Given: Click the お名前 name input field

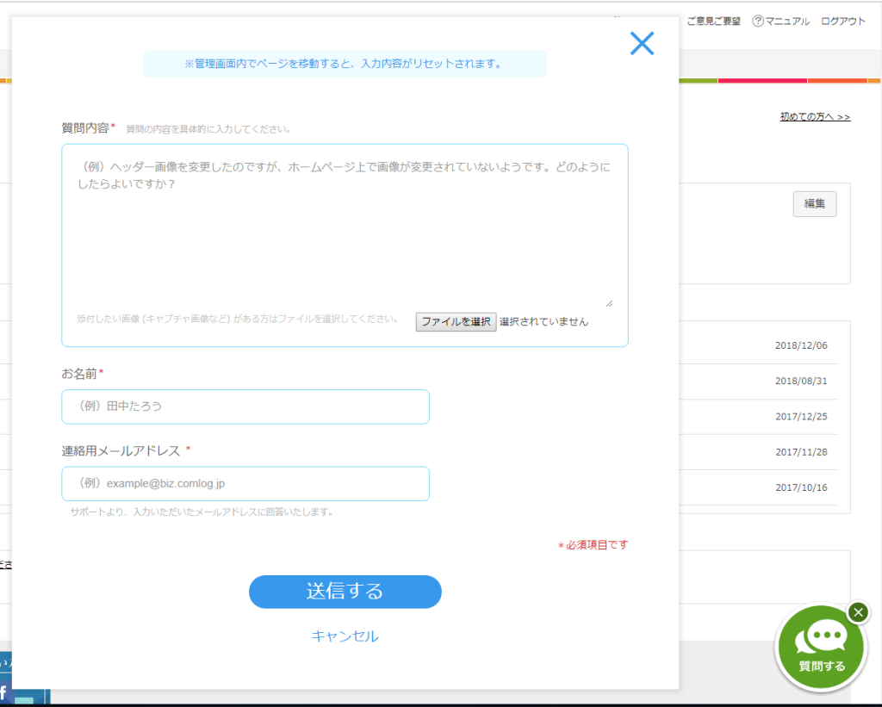Looking at the screenshot, I should [x=245, y=406].
